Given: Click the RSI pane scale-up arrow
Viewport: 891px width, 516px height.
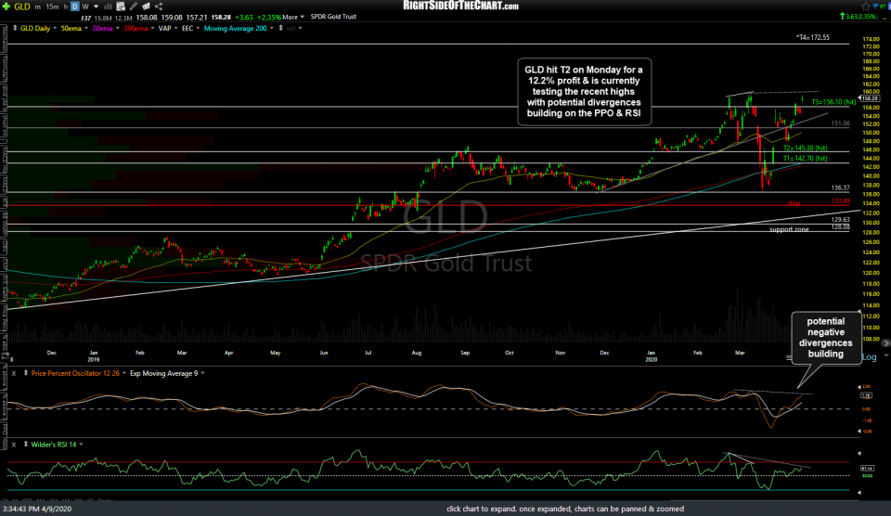Looking at the screenshot, I should tap(859, 454).
